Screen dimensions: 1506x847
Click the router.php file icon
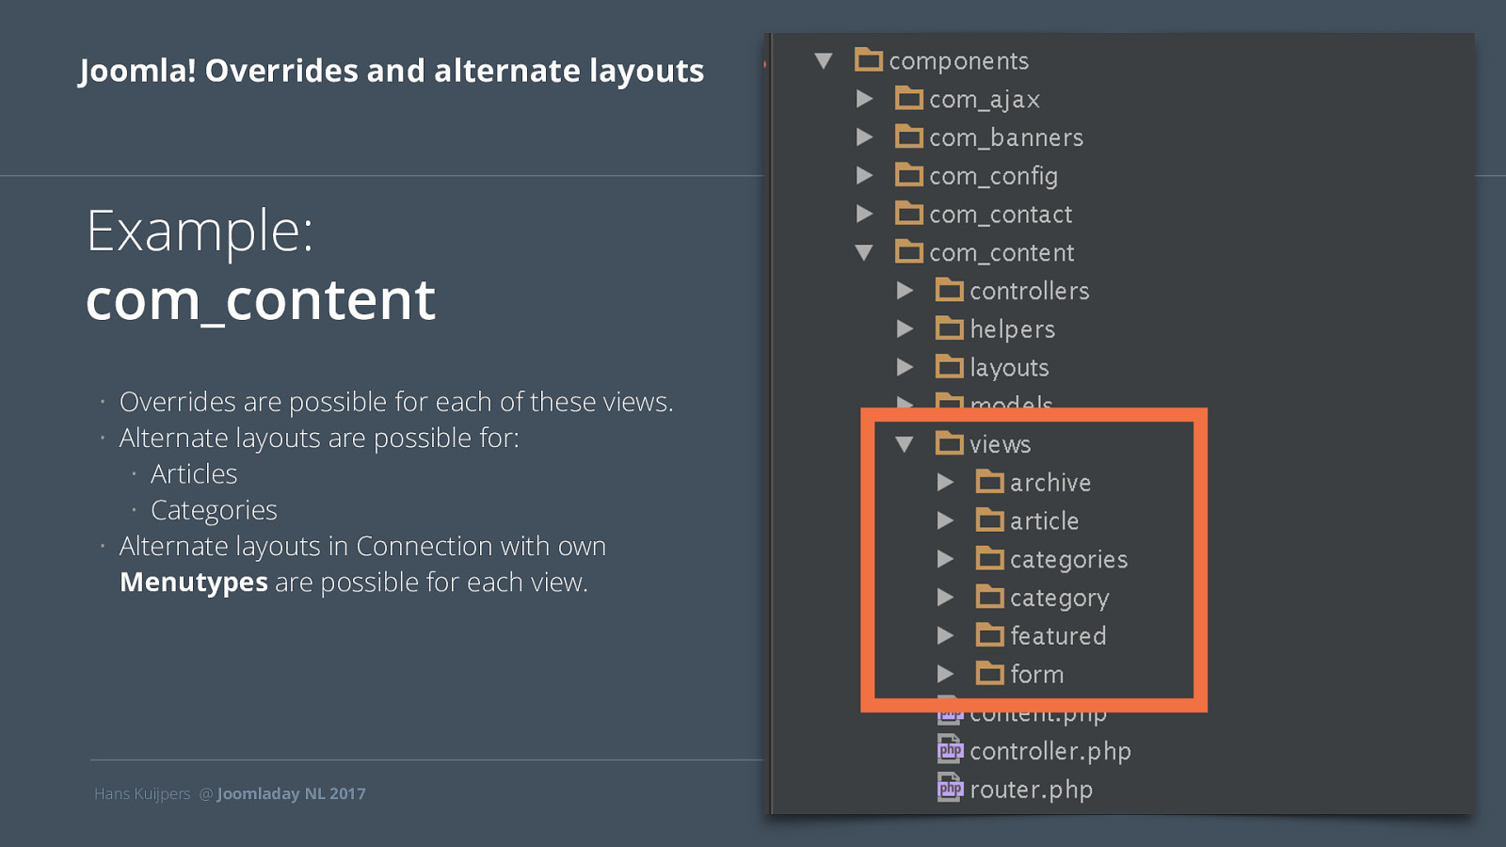(950, 789)
